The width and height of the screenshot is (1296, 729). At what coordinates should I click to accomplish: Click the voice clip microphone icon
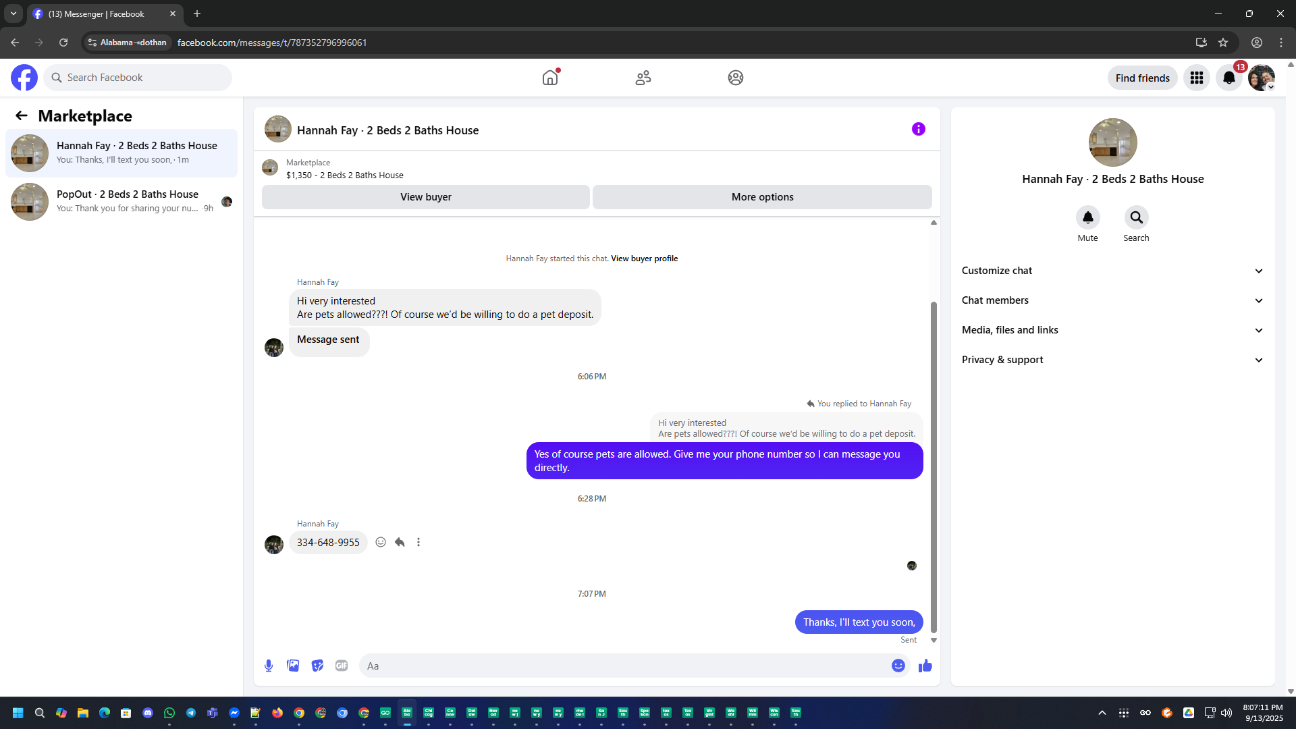coord(269,666)
